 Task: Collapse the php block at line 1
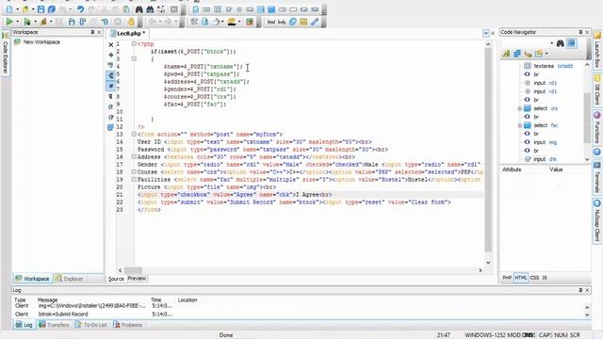pos(134,44)
